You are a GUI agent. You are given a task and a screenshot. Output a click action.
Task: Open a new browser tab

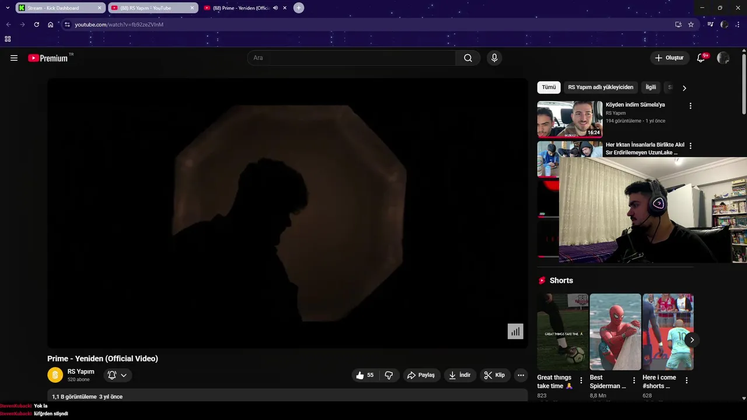[299, 8]
